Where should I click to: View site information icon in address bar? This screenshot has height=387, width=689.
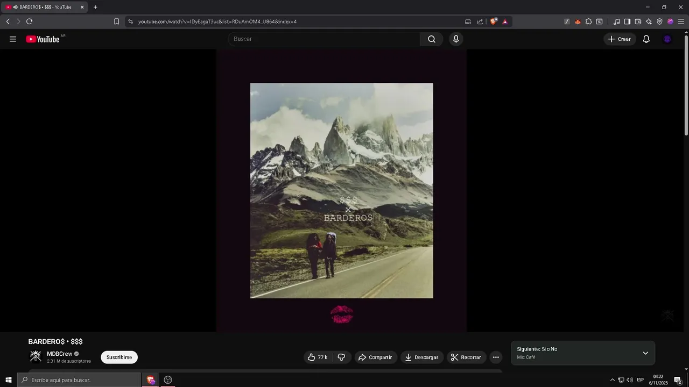pos(130,21)
